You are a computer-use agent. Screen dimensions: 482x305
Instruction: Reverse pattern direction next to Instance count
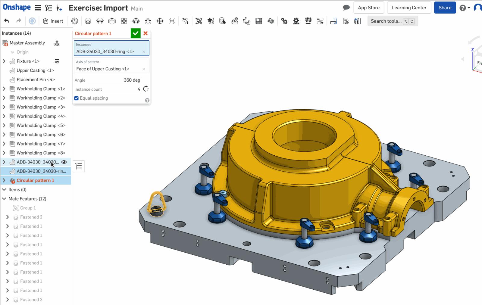tap(146, 89)
